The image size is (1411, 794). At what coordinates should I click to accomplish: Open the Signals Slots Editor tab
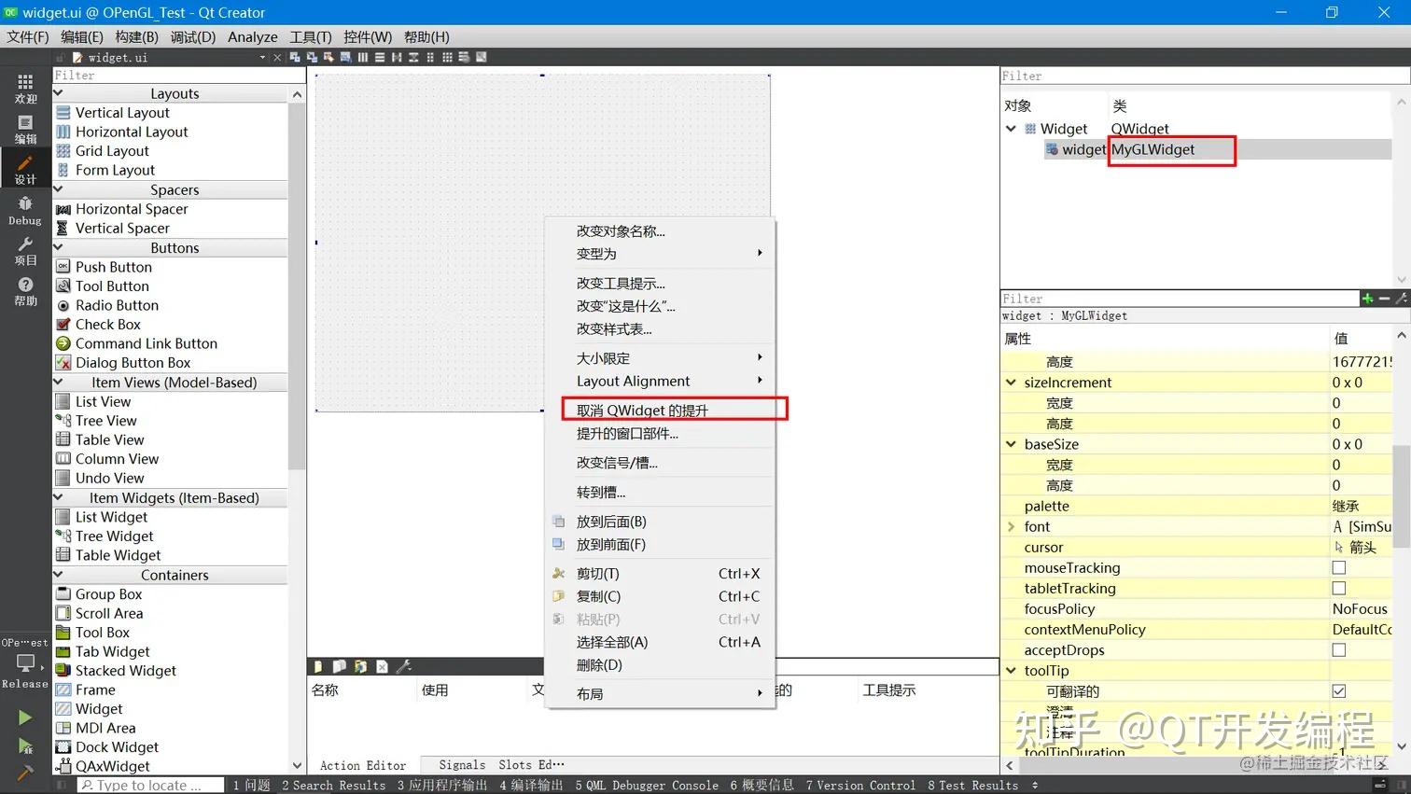click(496, 764)
